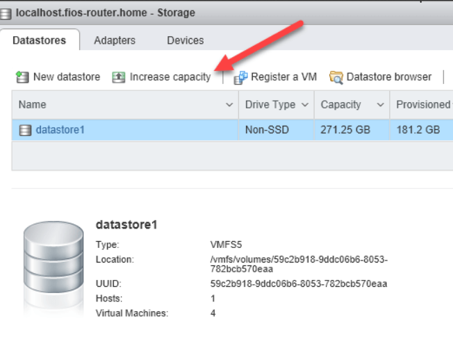Viewport: 453px width, 348px height.
Task: Click the small datastore1 row icon
Action: 25,129
